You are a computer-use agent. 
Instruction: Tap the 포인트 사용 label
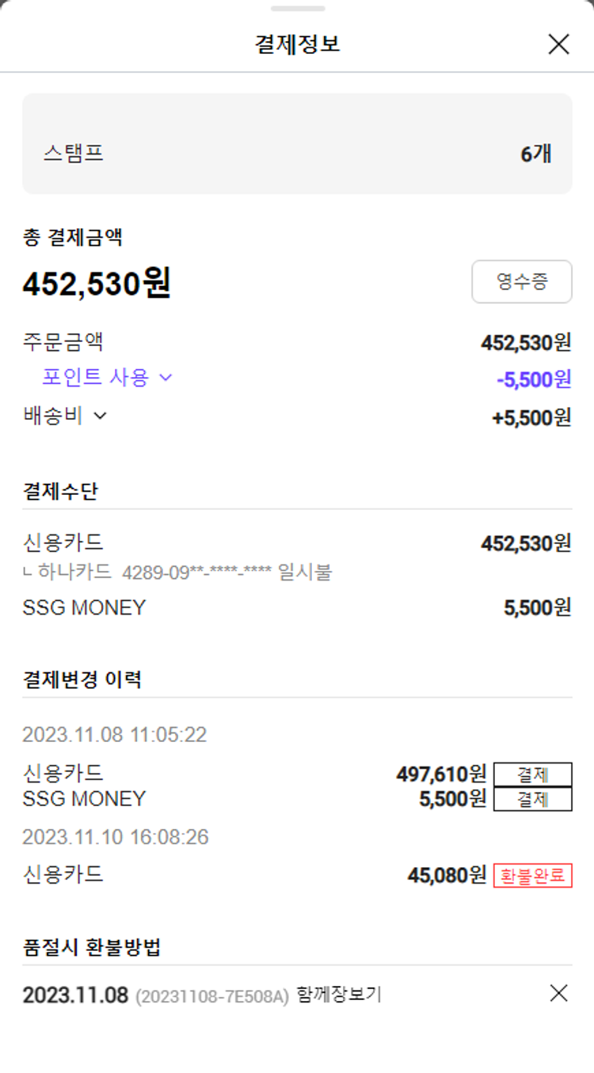click(95, 378)
